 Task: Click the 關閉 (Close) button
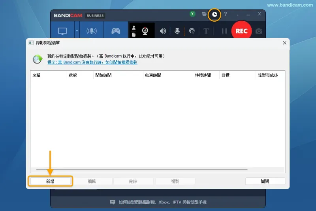265,181
